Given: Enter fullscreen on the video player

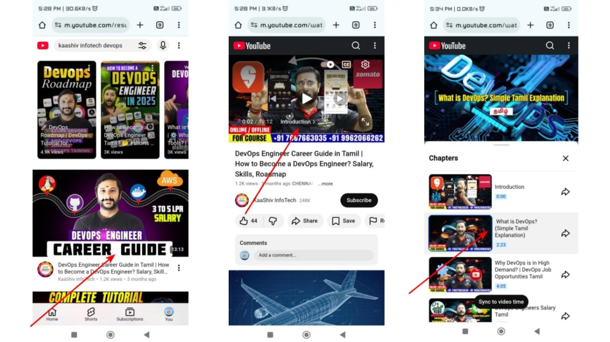Looking at the screenshot, I should point(365,122).
